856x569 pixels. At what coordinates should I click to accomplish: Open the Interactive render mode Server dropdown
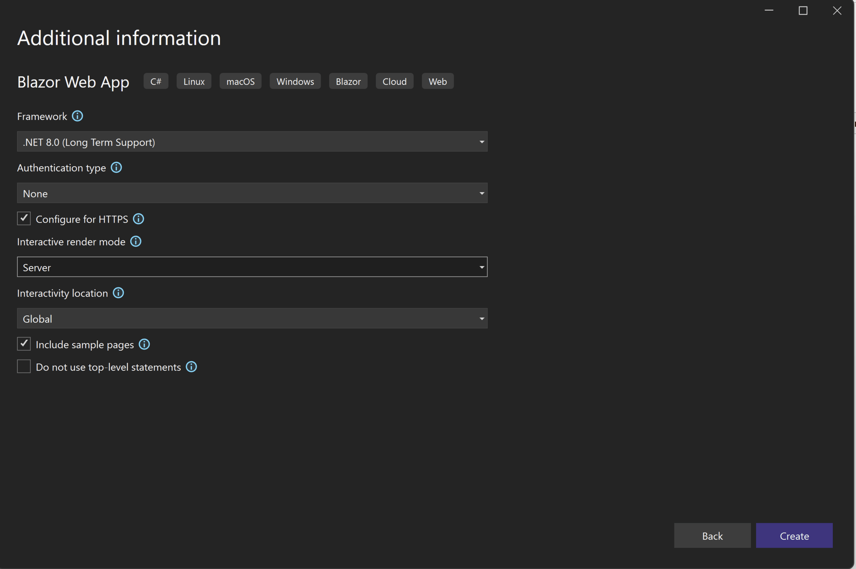tap(252, 267)
